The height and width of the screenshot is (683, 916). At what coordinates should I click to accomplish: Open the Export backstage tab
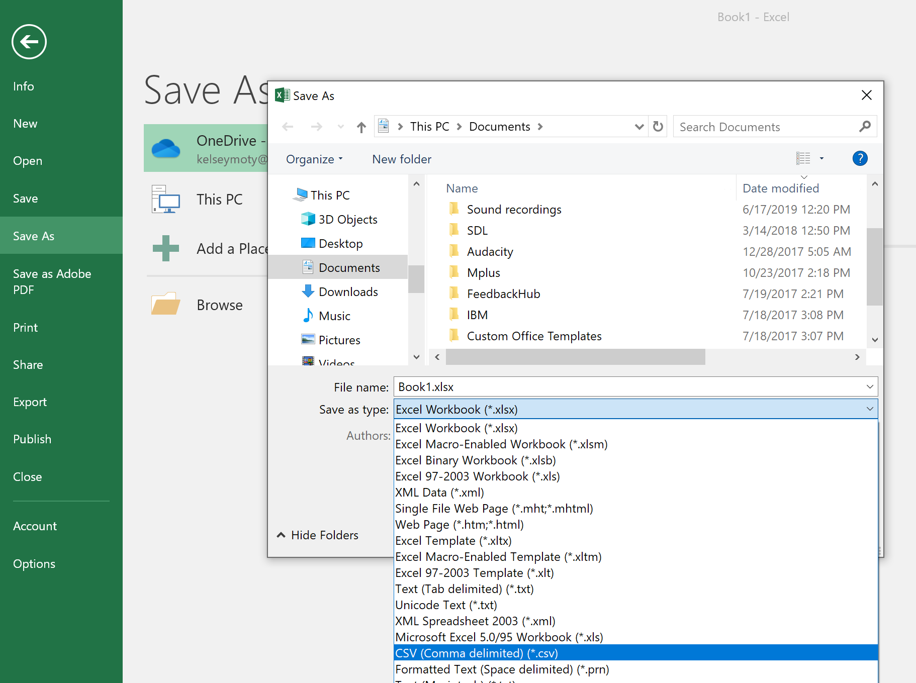point(61,402)
